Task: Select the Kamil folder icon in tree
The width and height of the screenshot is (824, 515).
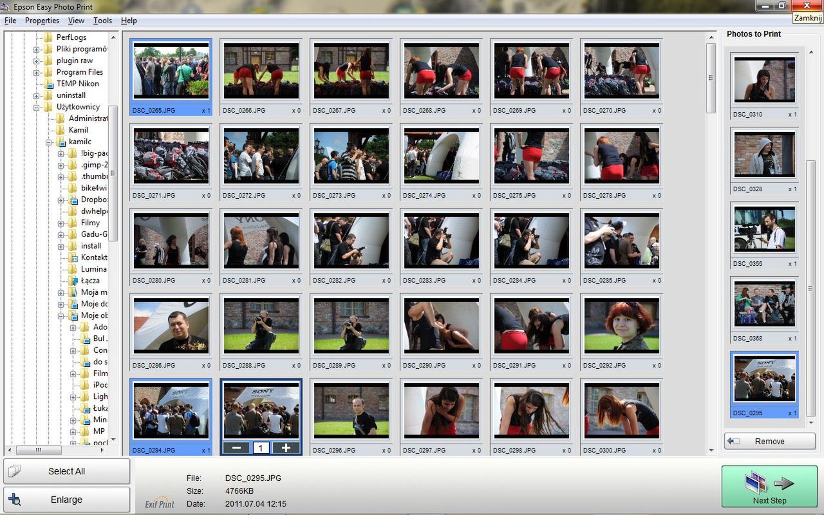Action: coord(61,130)
